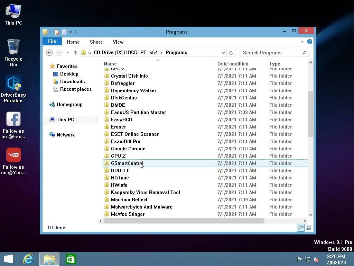Screen dimensions: 354x266
Task: Open the Recycle Bin desktop icon
Action: pos(13,53)
